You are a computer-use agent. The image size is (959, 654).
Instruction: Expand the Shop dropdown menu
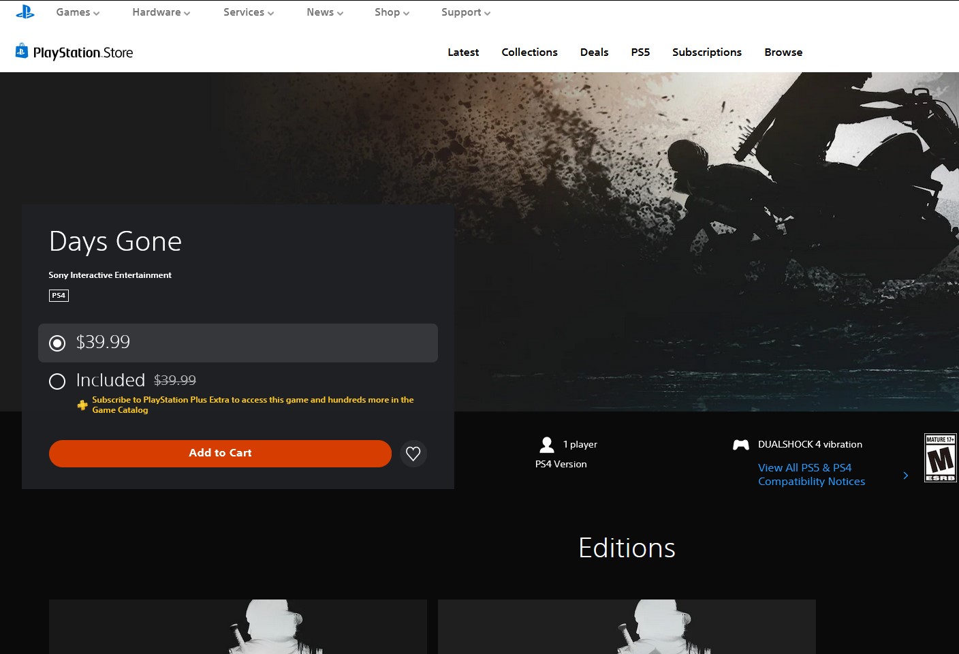tap(392, 12)
